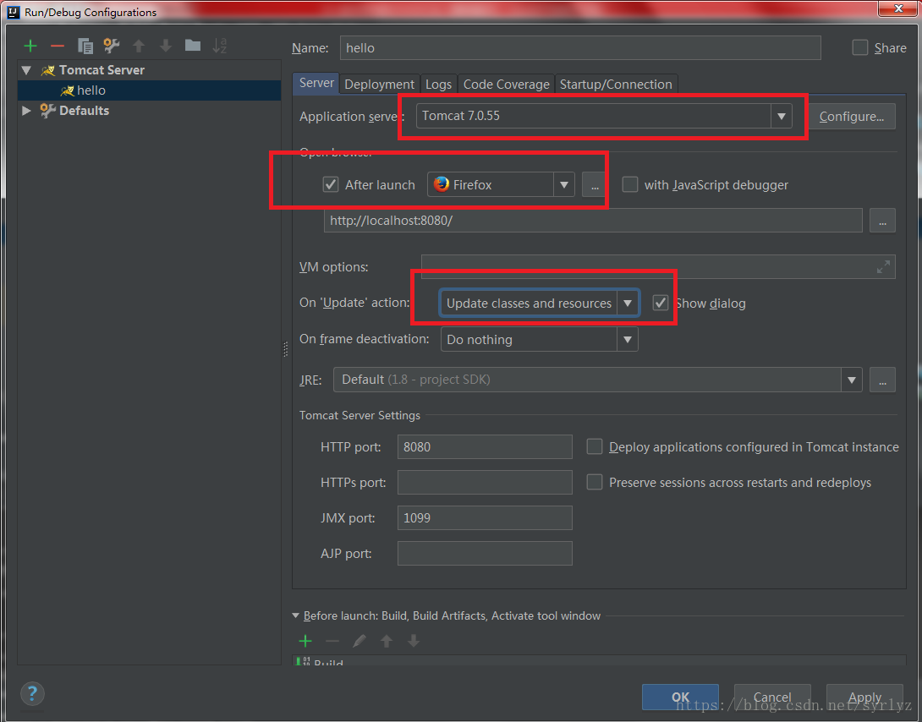This screenshot has width=922, height=722.
Task: Switch to Logs tab
Action: [438, 85]
